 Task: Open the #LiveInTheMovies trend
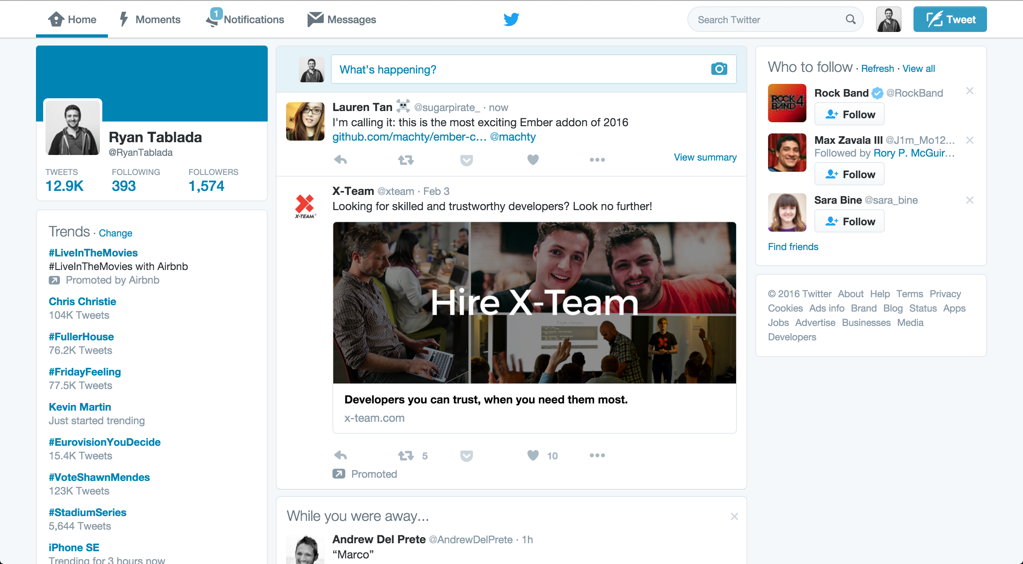(93, 253)
